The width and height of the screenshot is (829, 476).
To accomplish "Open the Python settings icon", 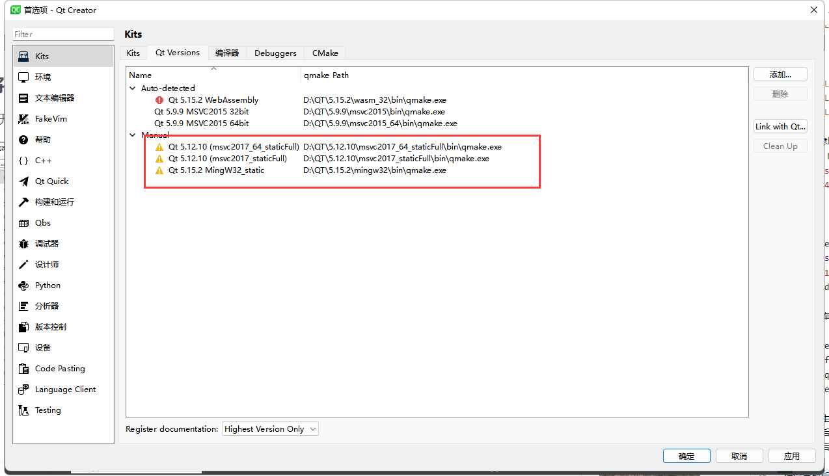I will pyautogui.click(x=23, y=285).
